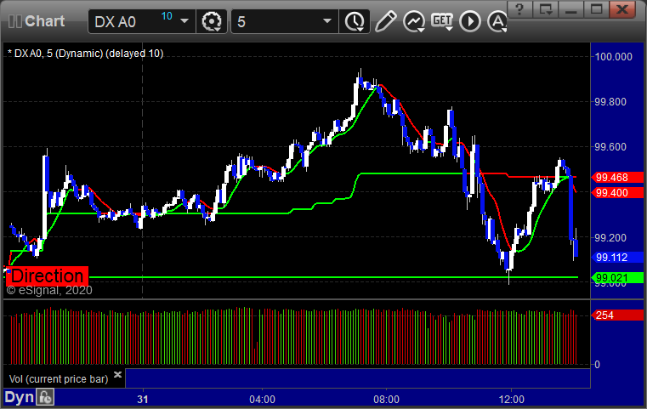Open the studies chart-line icon
The width and height of the screenshot is (647, 409).
tap(414, 21)
